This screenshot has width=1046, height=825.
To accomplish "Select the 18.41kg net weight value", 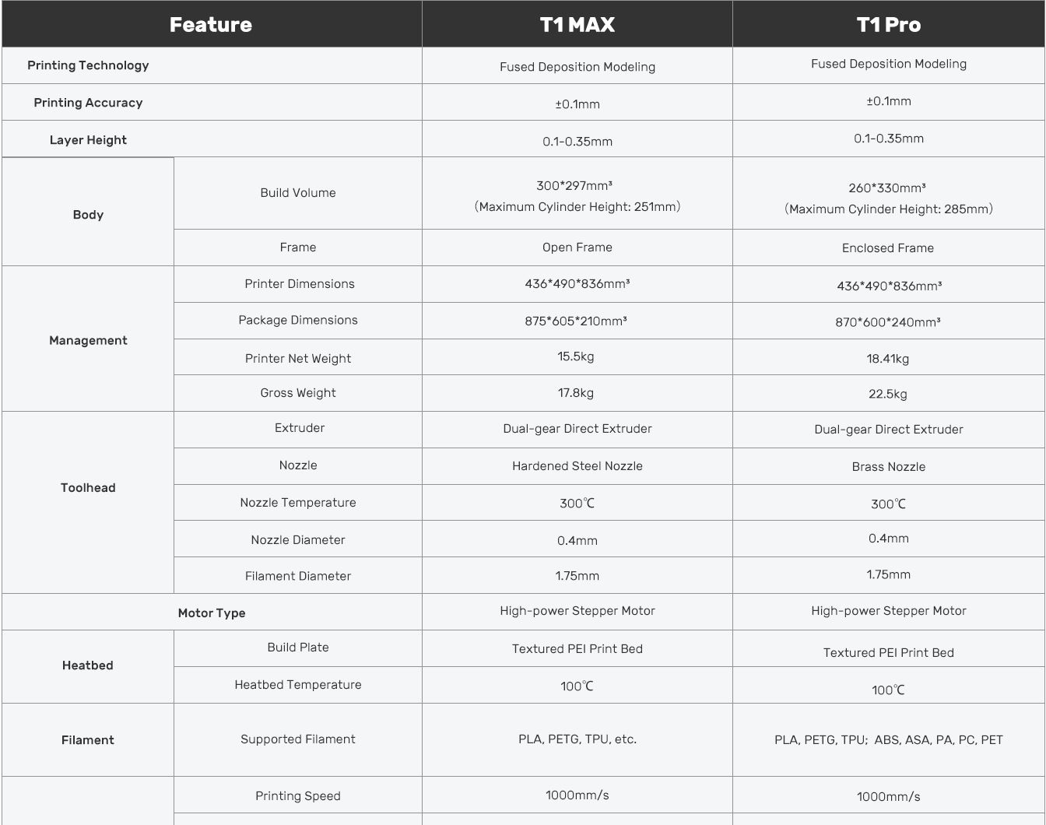I will point(888,359).
